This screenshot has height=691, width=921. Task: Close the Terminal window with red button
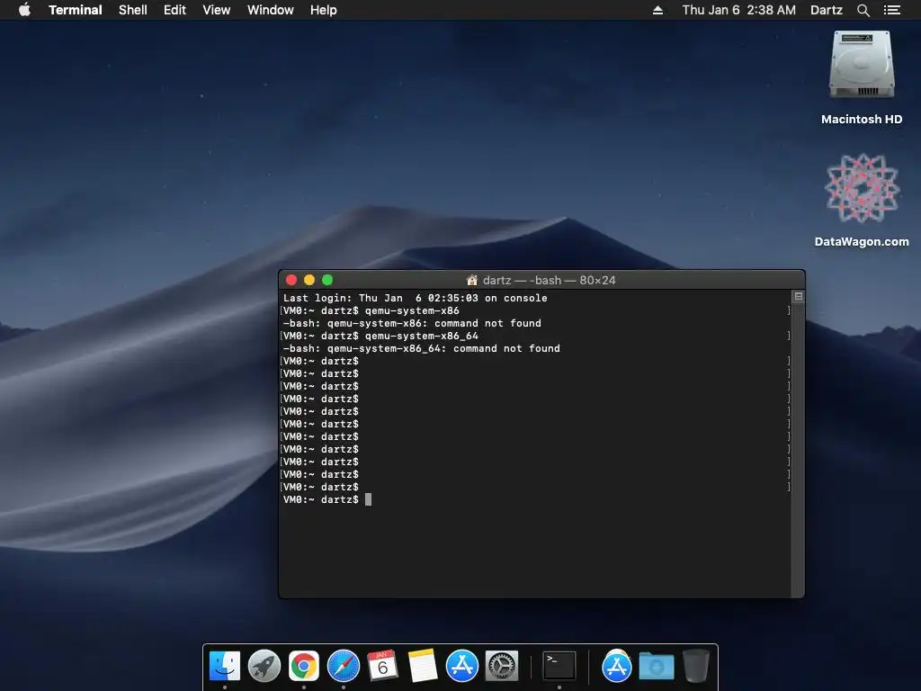click(x=291, y=280)
